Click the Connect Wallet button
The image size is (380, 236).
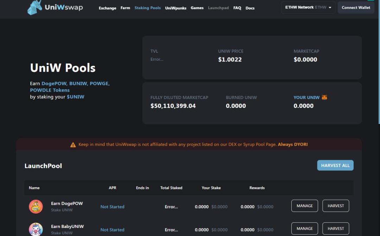pos(356,7)
